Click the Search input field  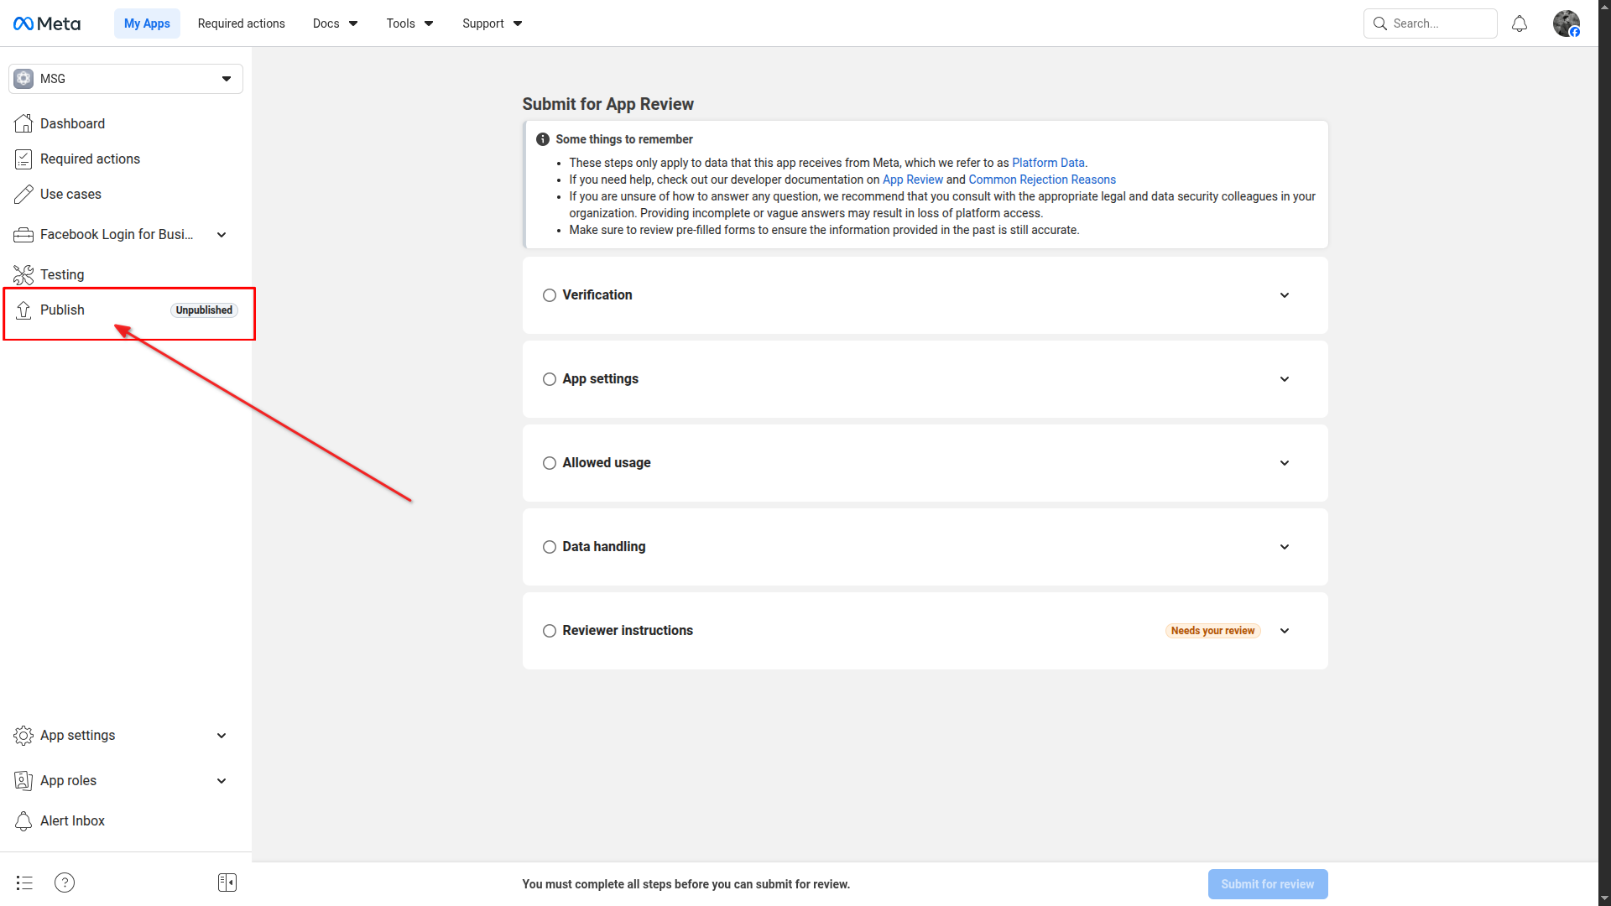[1439, 23]
